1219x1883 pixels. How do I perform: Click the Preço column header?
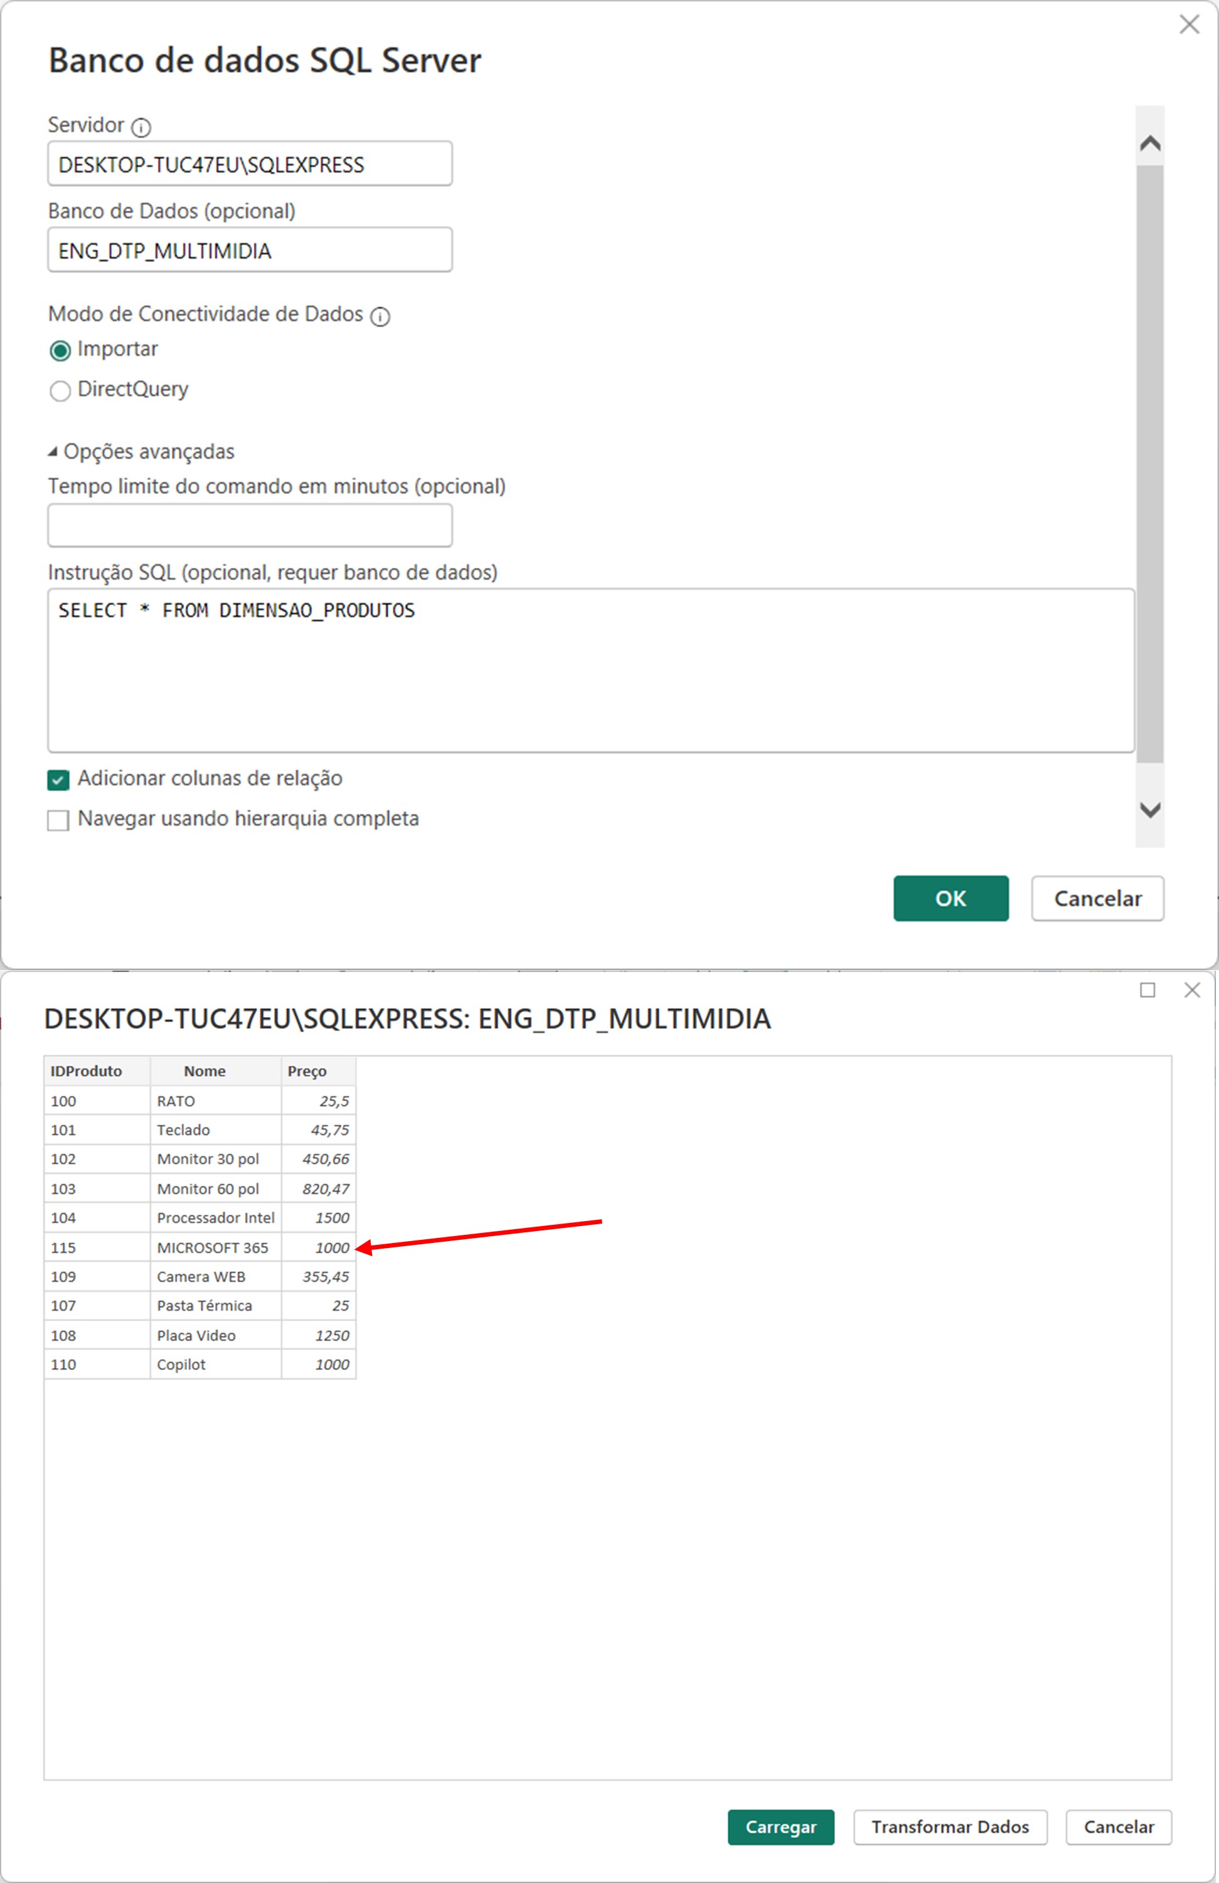pos(319,1071)
